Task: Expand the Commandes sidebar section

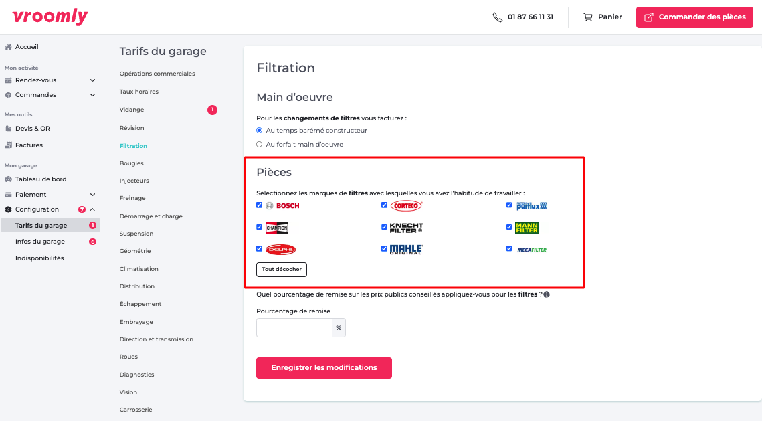Action: 92,95
